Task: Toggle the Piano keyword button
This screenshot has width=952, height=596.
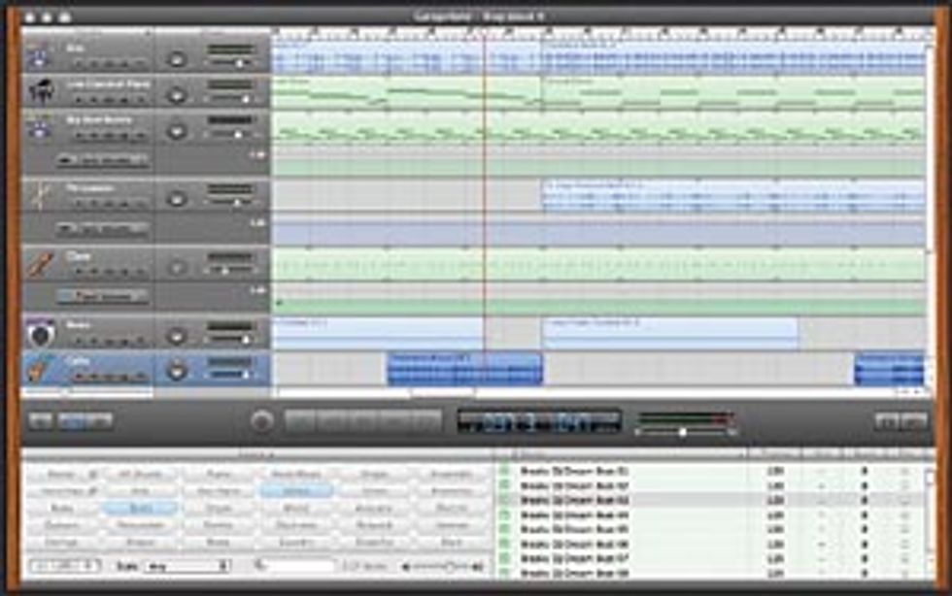Action: [218, 474]
